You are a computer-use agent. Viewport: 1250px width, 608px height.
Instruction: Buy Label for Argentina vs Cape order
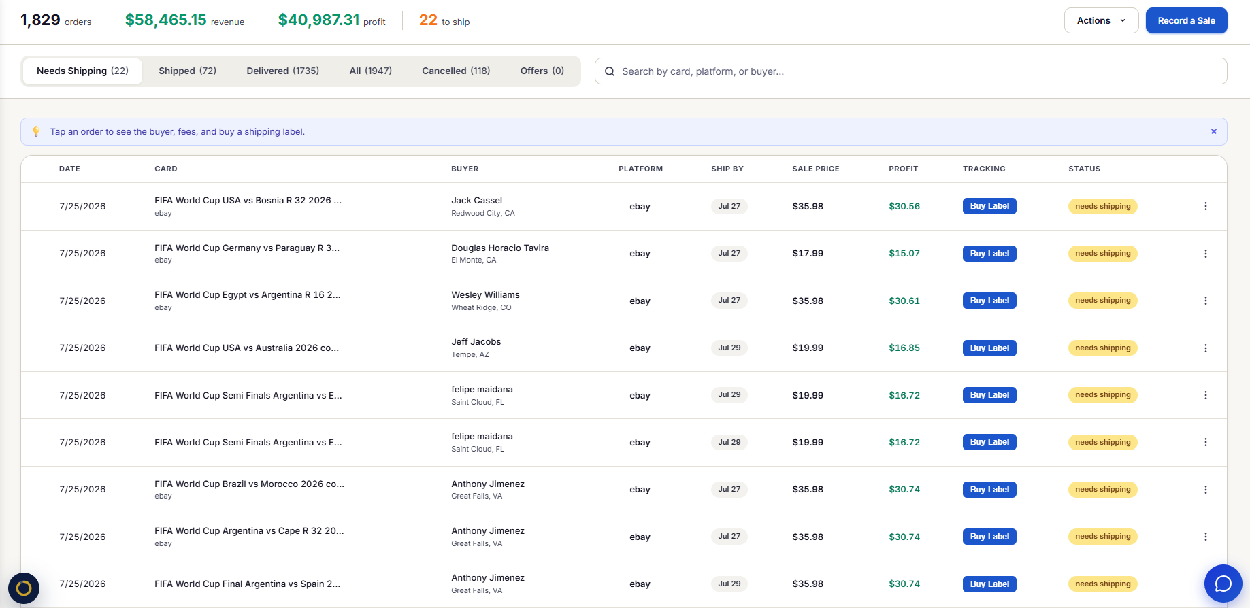click(989, 537)
